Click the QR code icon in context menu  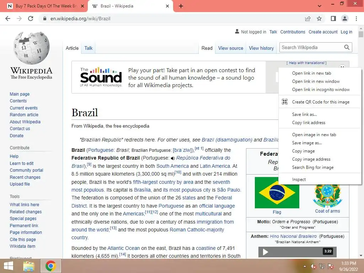click(285, 102)
